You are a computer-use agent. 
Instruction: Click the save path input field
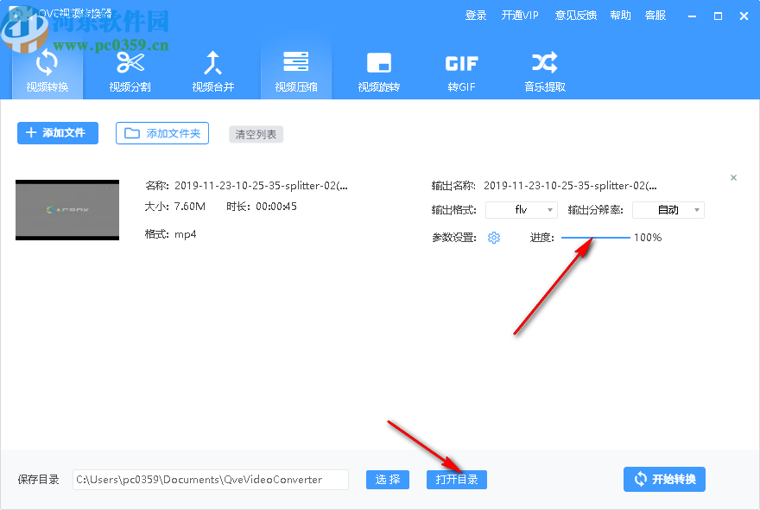tap(210, 479)
